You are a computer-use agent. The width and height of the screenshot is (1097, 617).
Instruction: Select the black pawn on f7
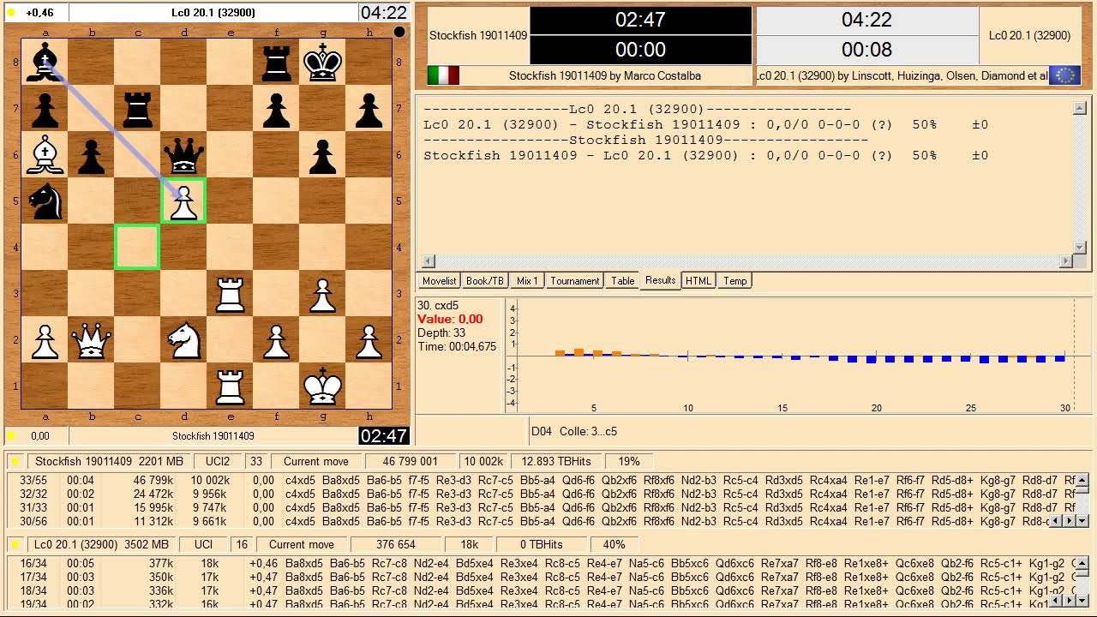(276, 109)
